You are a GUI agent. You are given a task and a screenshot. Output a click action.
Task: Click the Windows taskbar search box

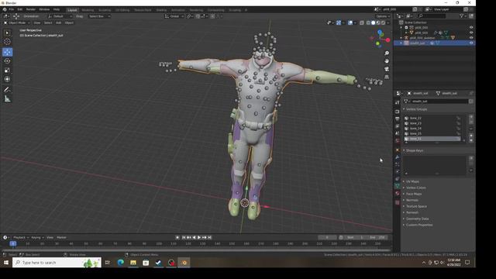pos(57,263)
